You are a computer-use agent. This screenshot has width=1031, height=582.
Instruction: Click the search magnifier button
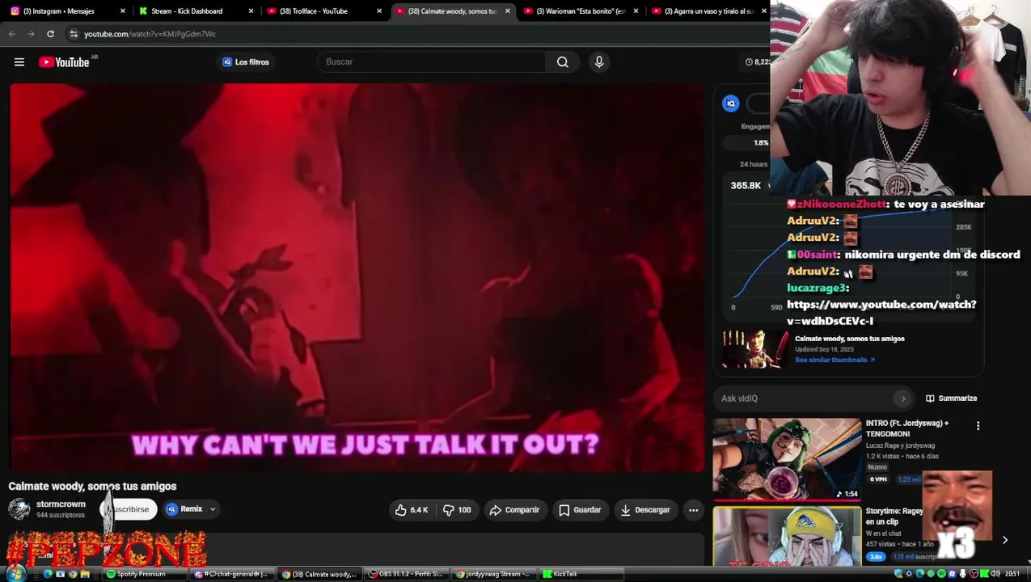(563, 62)
